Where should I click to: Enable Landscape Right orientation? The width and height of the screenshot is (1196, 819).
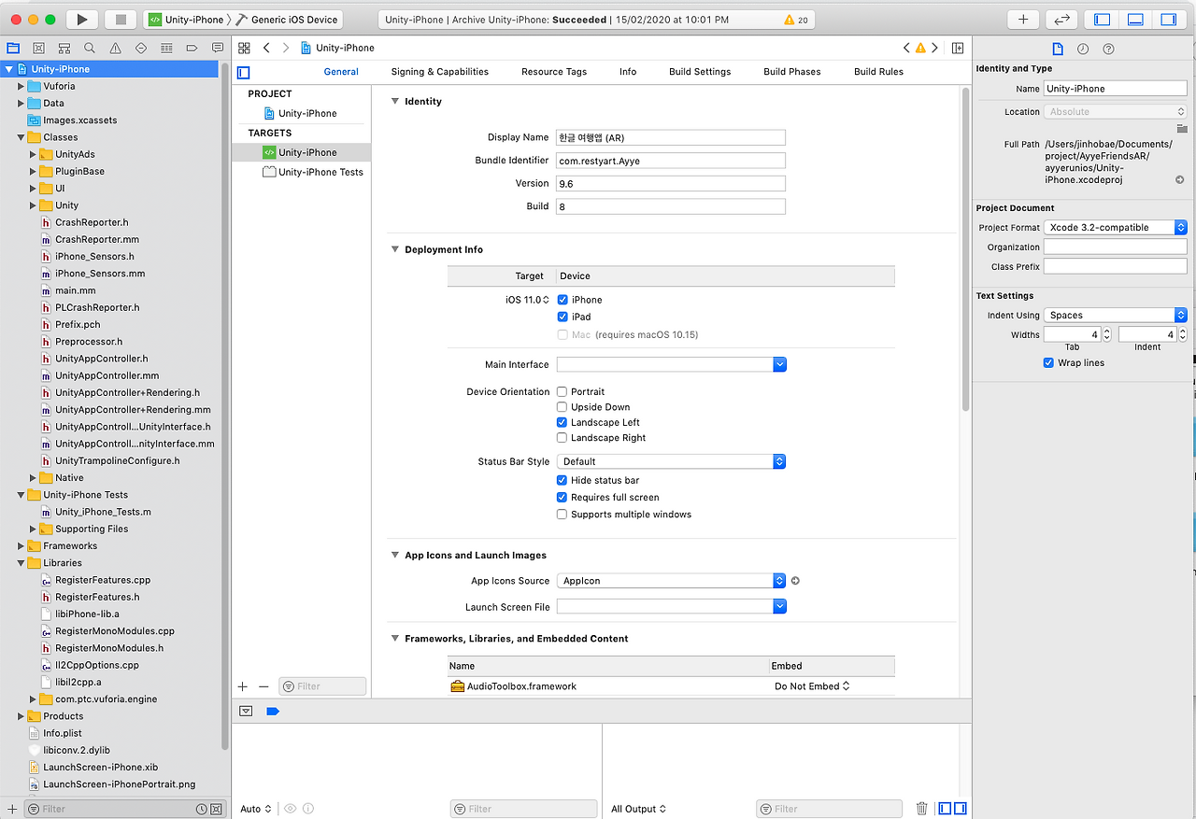[x=562, y=438]
